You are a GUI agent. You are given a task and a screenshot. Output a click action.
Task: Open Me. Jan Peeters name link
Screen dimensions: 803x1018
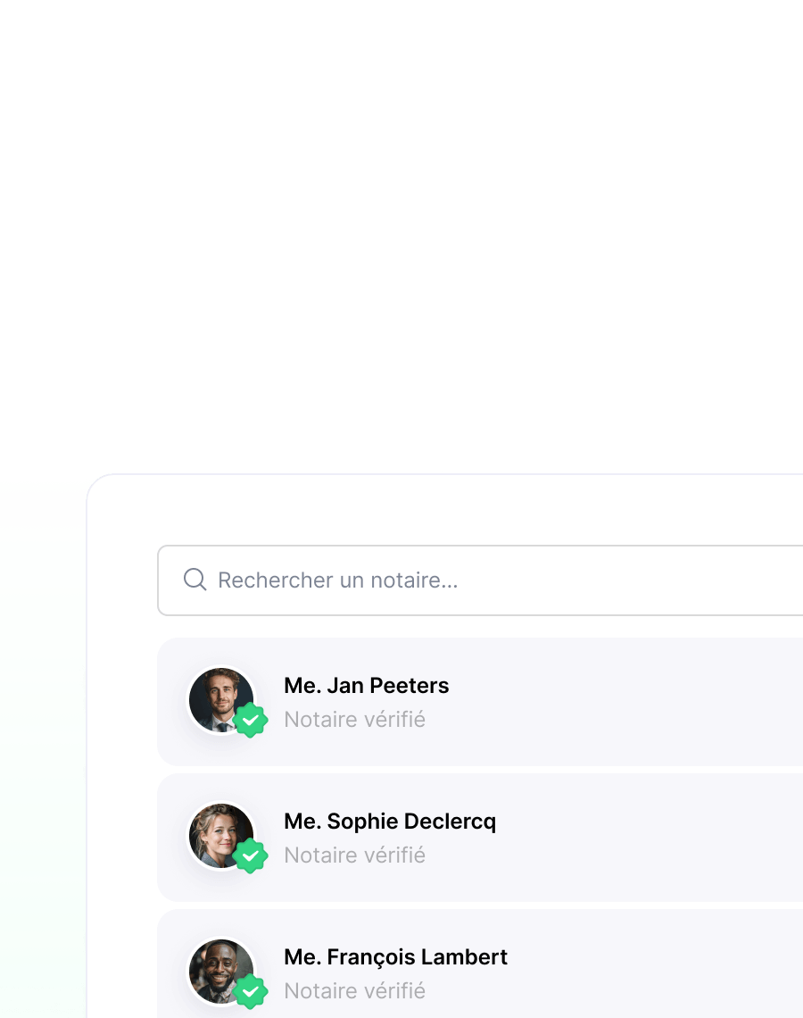(x=367, y=686)
